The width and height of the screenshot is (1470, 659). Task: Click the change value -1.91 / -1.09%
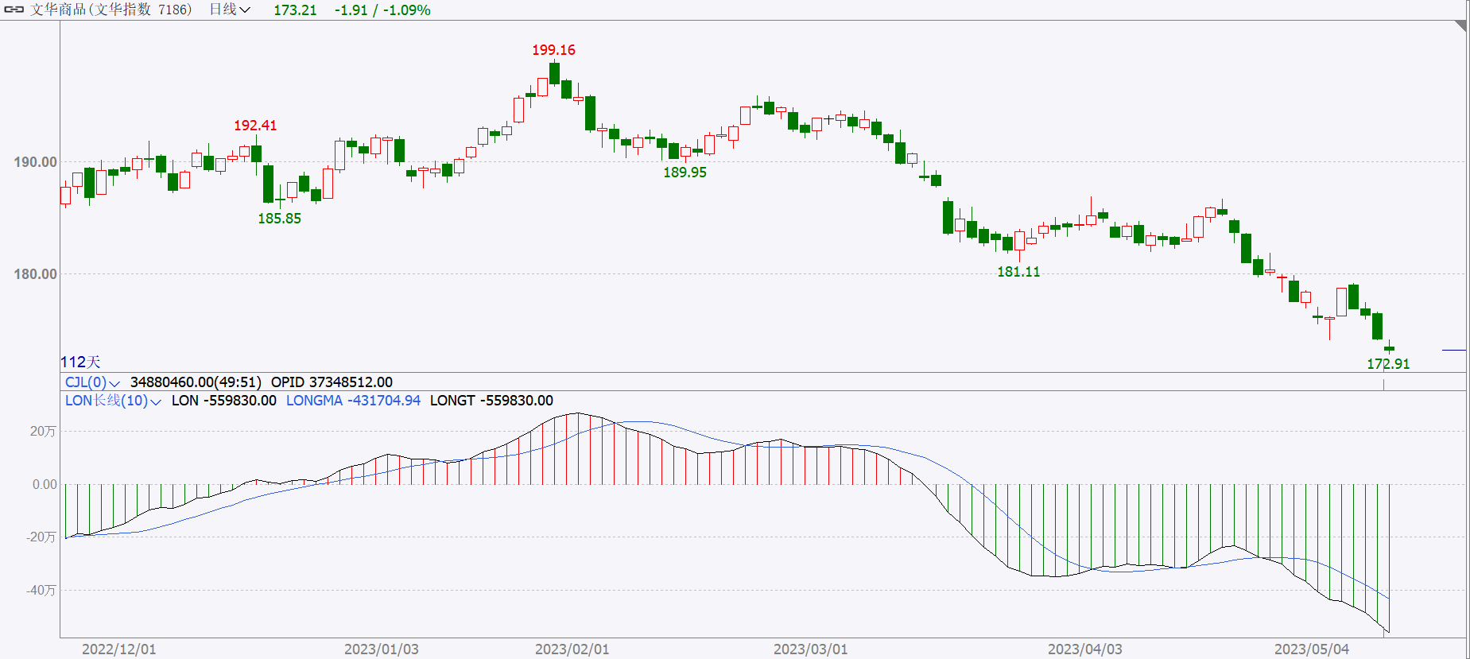pos(382,10)
